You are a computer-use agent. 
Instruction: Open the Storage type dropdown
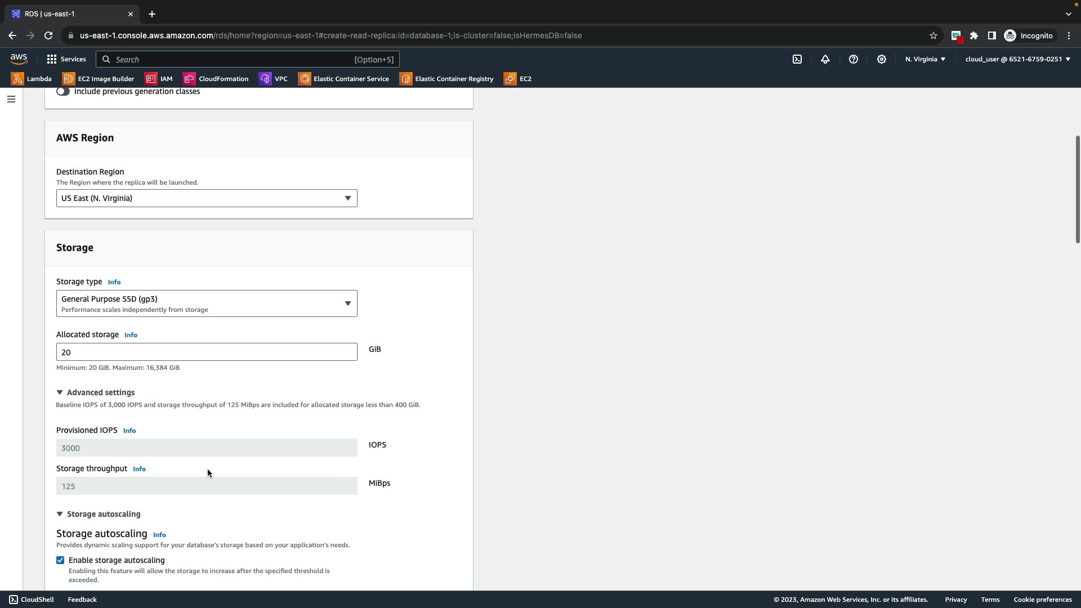coord(206,303)
